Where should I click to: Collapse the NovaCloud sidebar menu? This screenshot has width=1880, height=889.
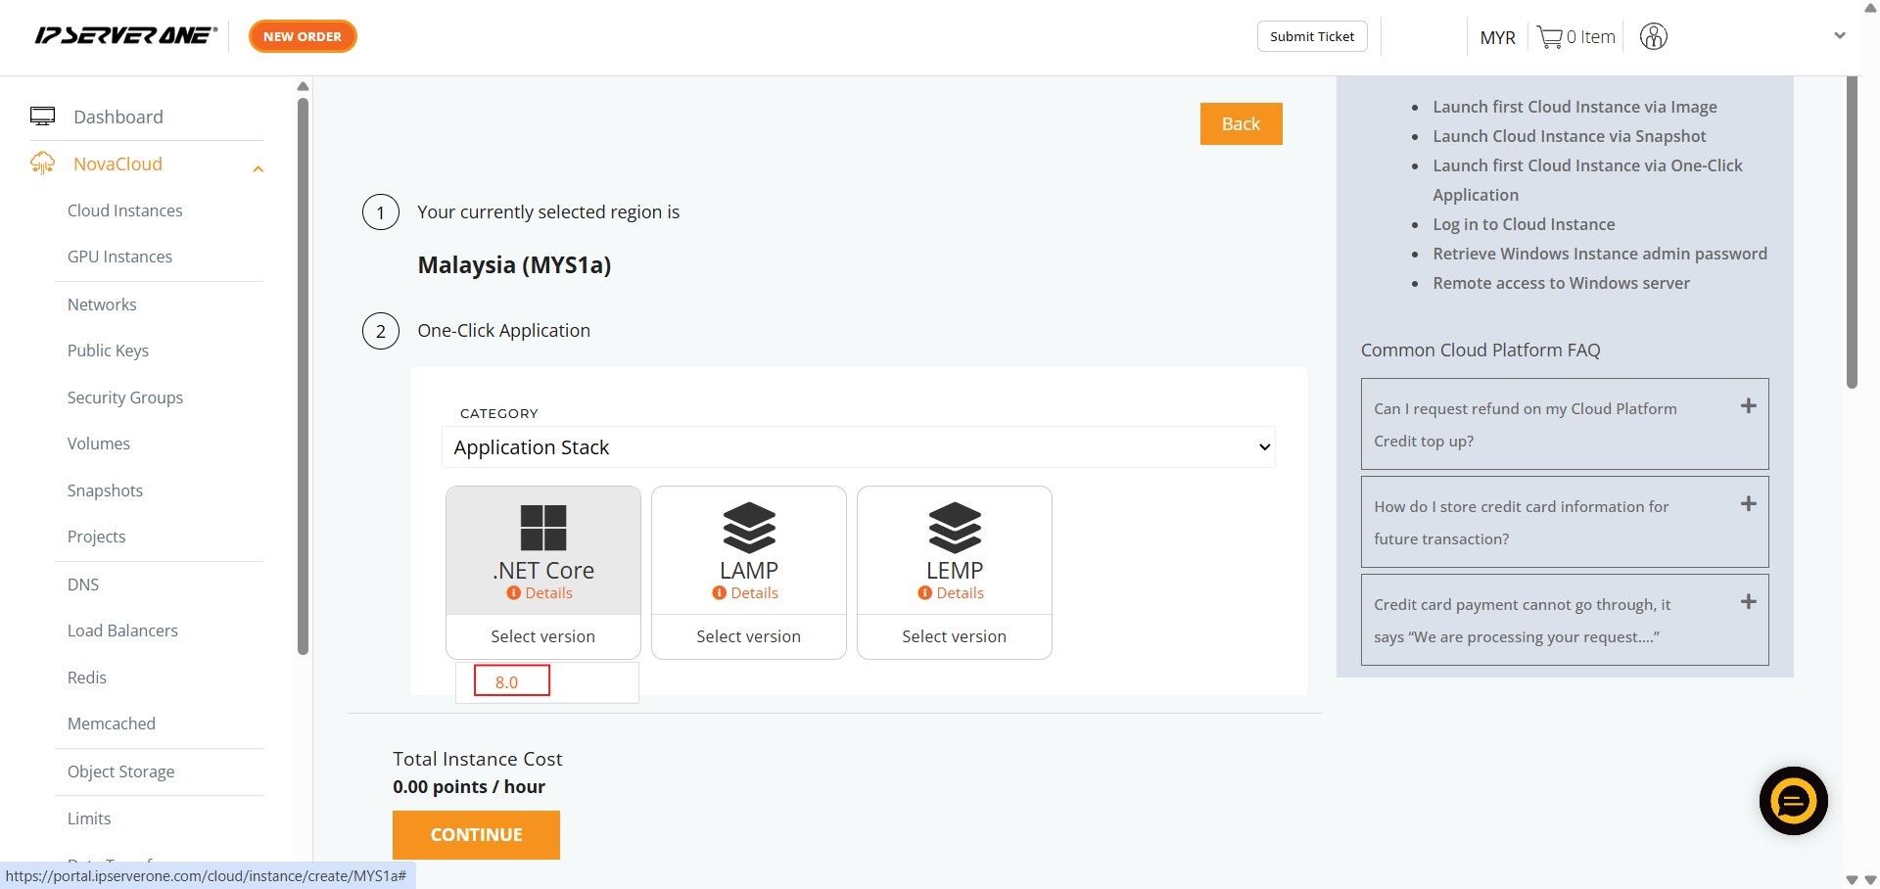258,168
